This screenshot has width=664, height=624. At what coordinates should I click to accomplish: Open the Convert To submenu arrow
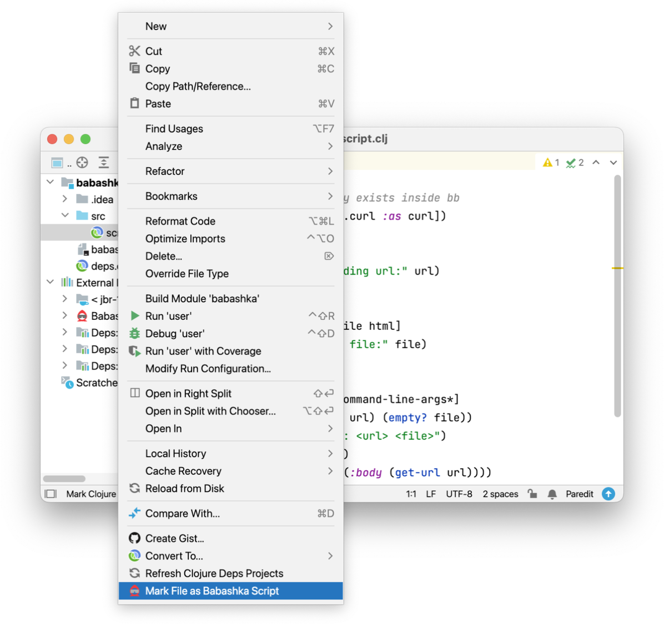[x=330, y=555]
